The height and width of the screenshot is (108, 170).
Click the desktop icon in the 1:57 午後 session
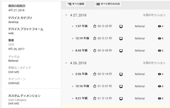point(121,27)
